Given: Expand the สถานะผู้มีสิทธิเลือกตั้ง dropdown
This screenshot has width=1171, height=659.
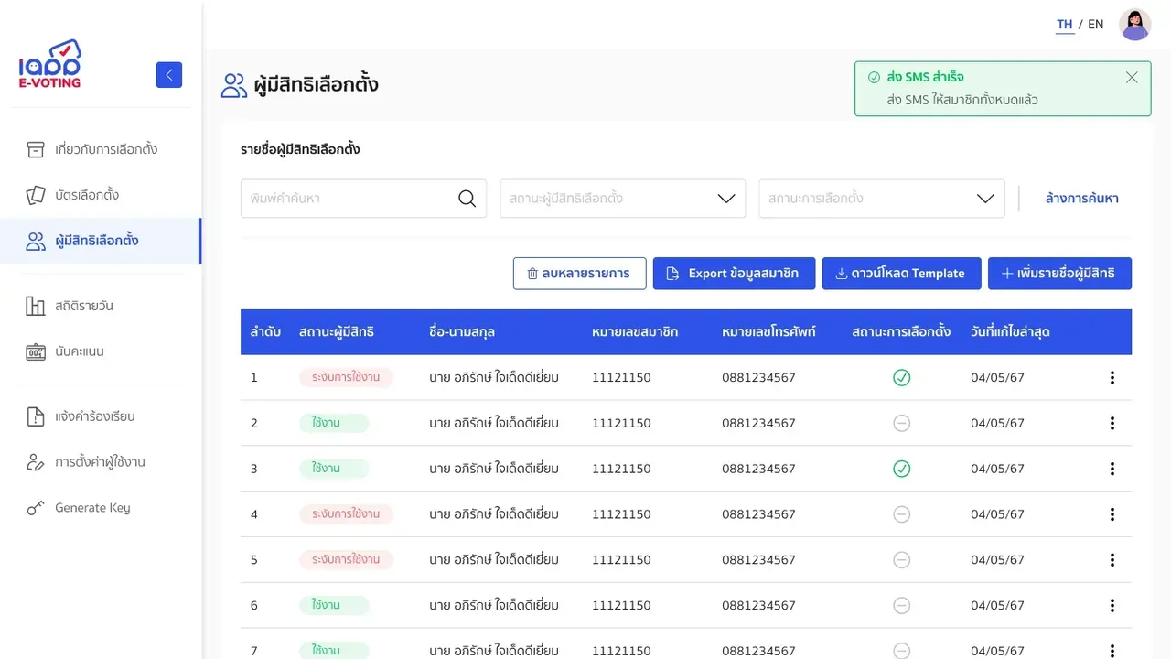Looking at the screenshot, I should 623,199.
